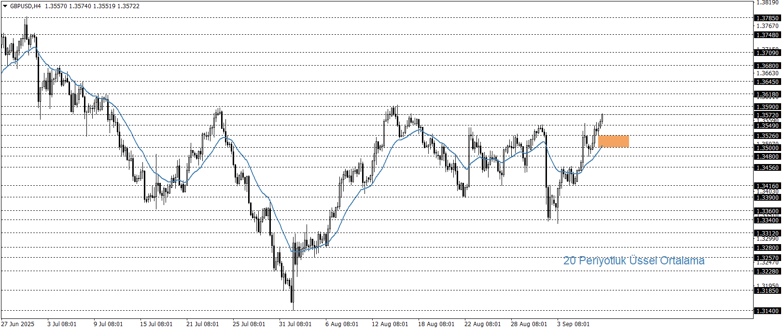Click the 22 Aug 08:01 time label
784x330 pixels.
(482, 324)
